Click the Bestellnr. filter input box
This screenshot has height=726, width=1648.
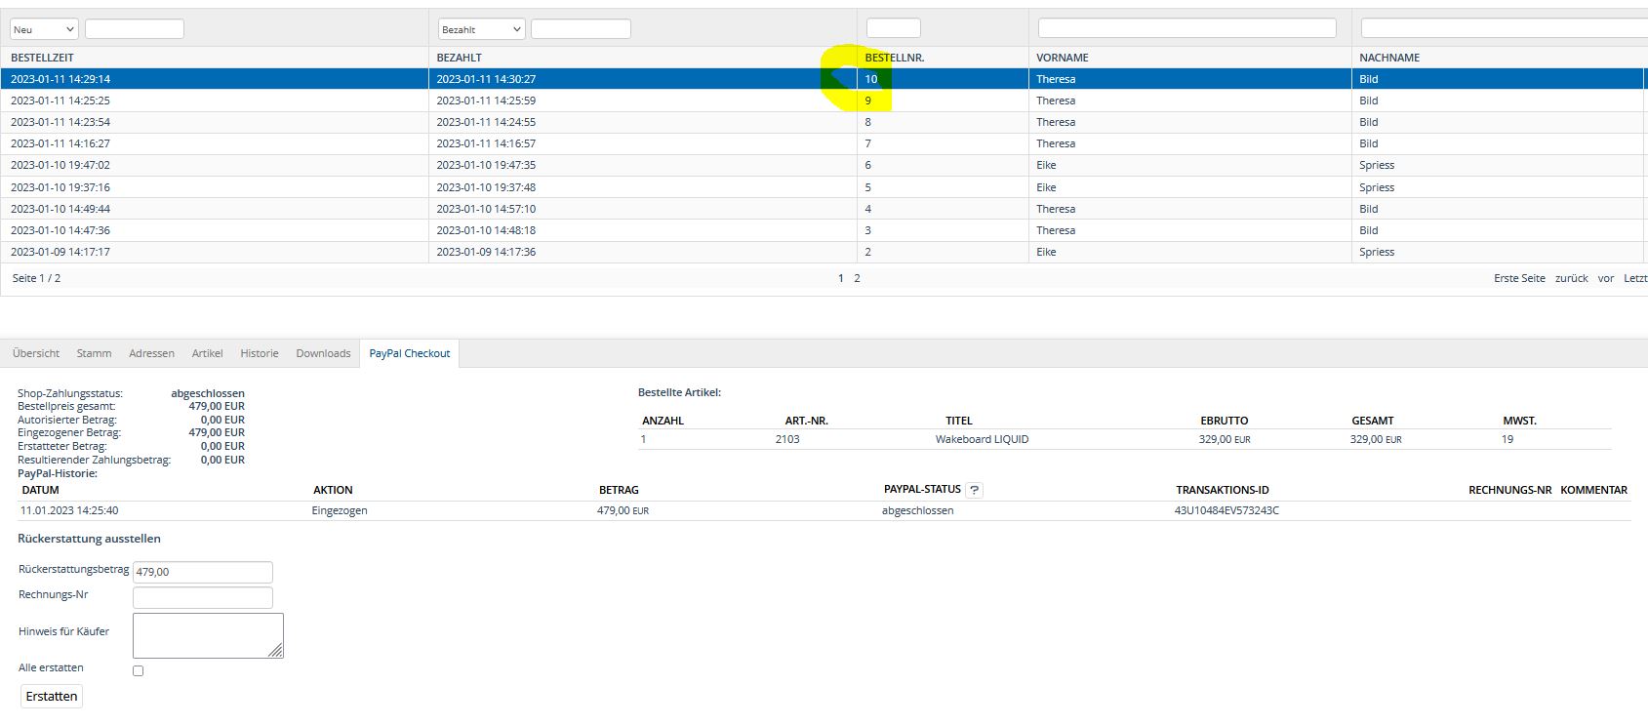click(893, 28)
